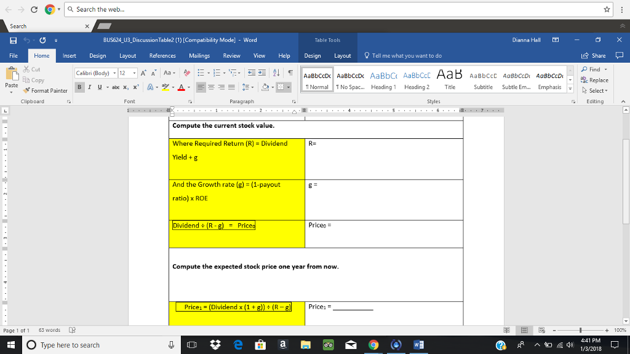Open the Change Case dropdown
The width and height of the screenshot is (630, 354).
click(168, 73)
